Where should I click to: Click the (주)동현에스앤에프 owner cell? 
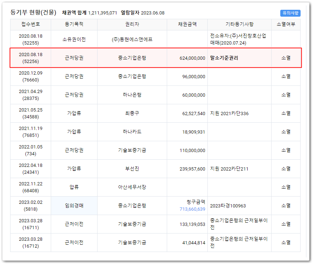tap(132, 39)
